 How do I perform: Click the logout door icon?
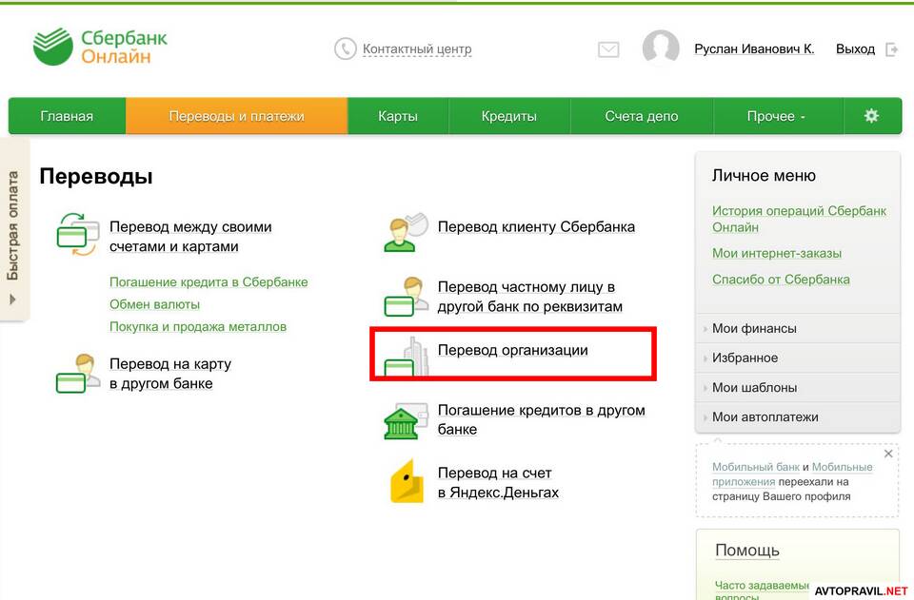892,49
